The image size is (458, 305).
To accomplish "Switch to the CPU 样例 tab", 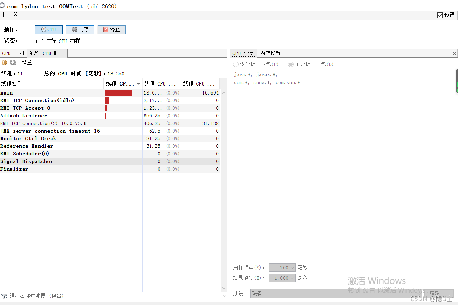I will pyautogui.click(x=13, y=53).
